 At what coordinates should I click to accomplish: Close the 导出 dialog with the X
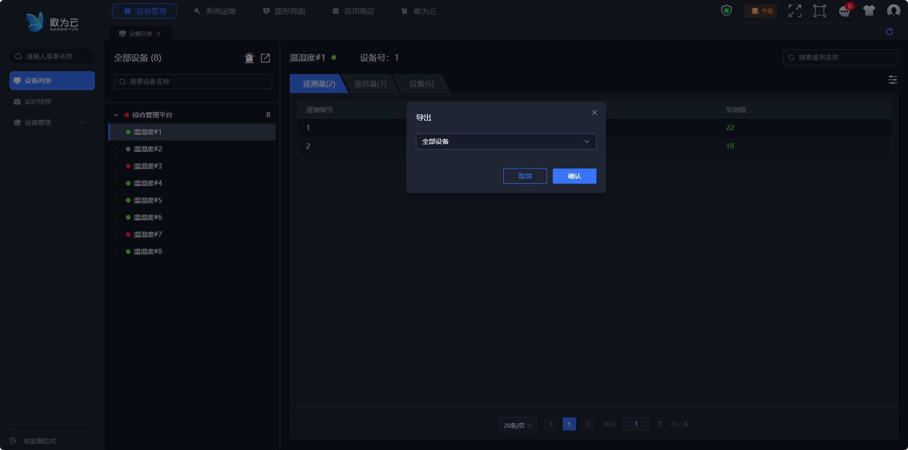coord(595,112)
